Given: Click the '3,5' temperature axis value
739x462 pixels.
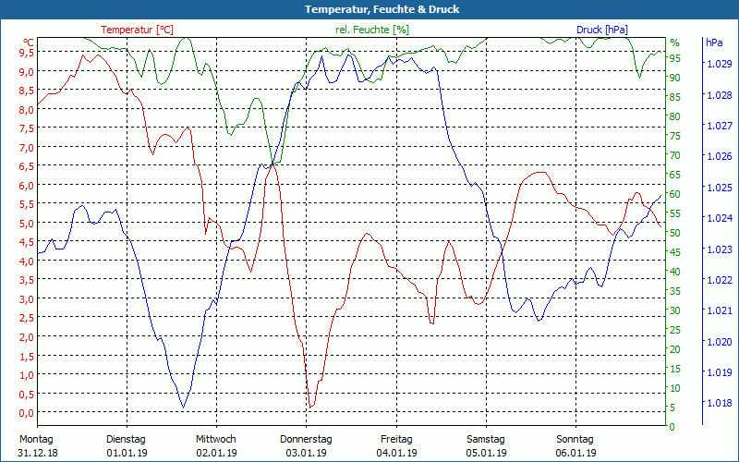Looking at the screenshot, I should [x=27, y=280].
